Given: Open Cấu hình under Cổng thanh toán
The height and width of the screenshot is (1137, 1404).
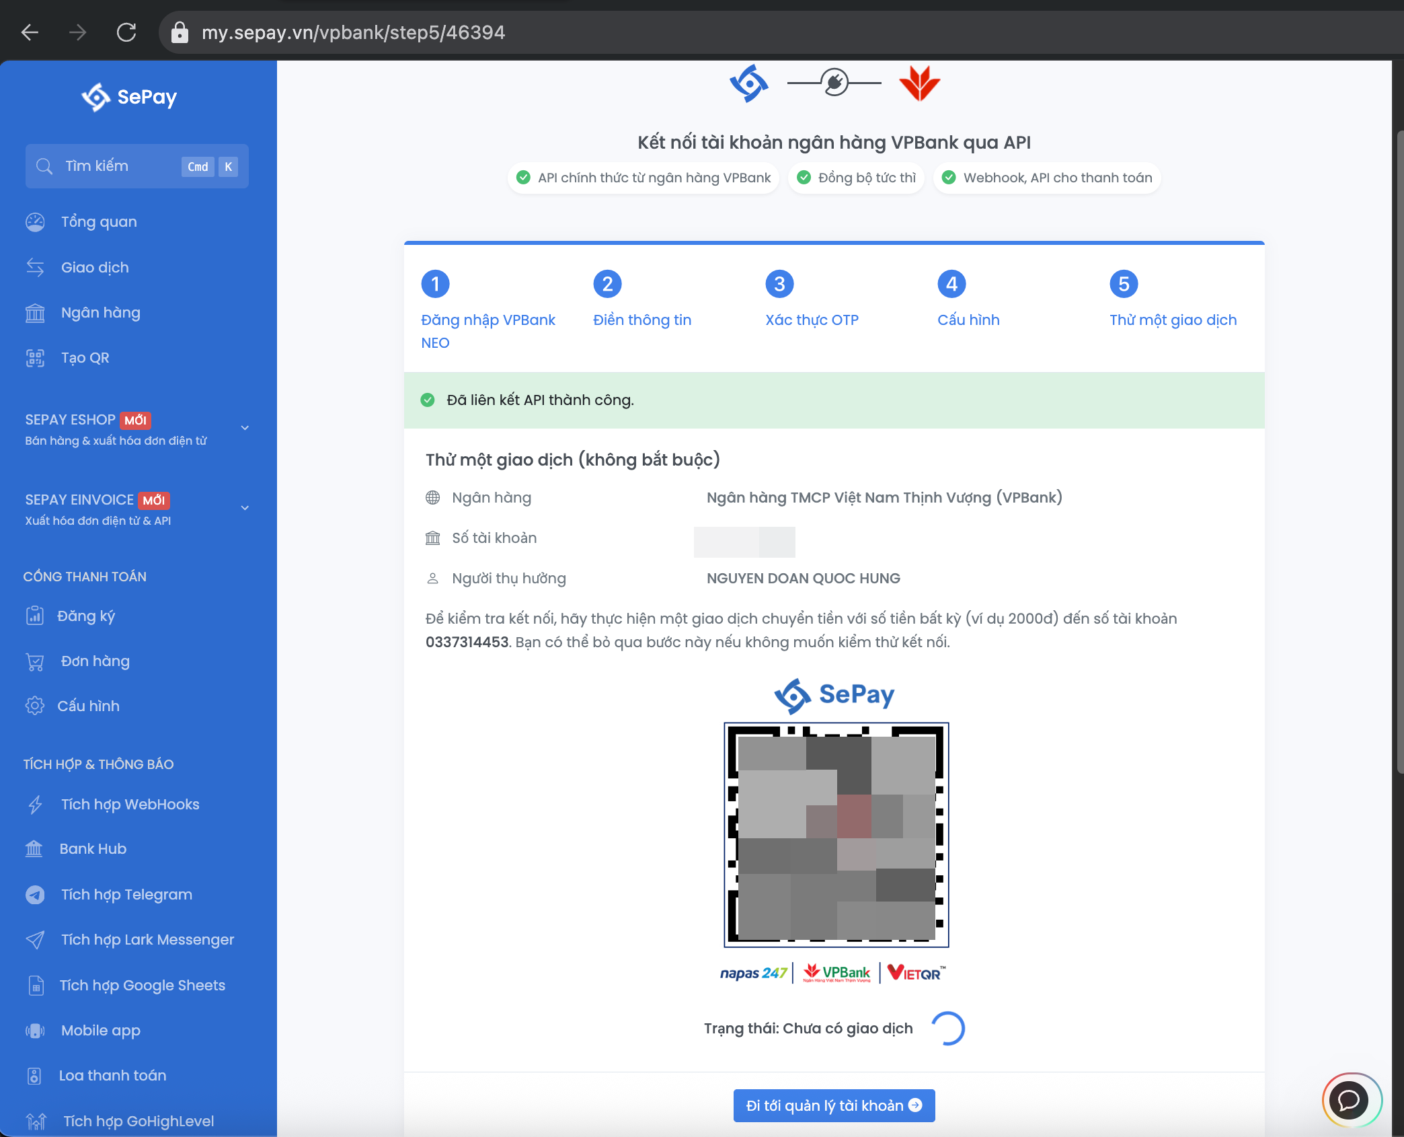Looking at the screenshot, I should (x=88, y=706).
